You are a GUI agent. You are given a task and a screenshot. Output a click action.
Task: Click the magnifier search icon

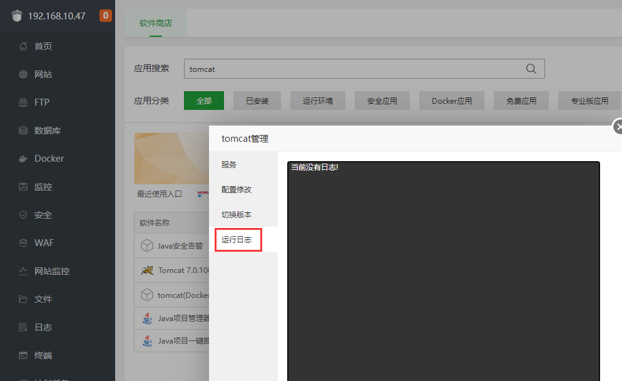pos(531,69)
